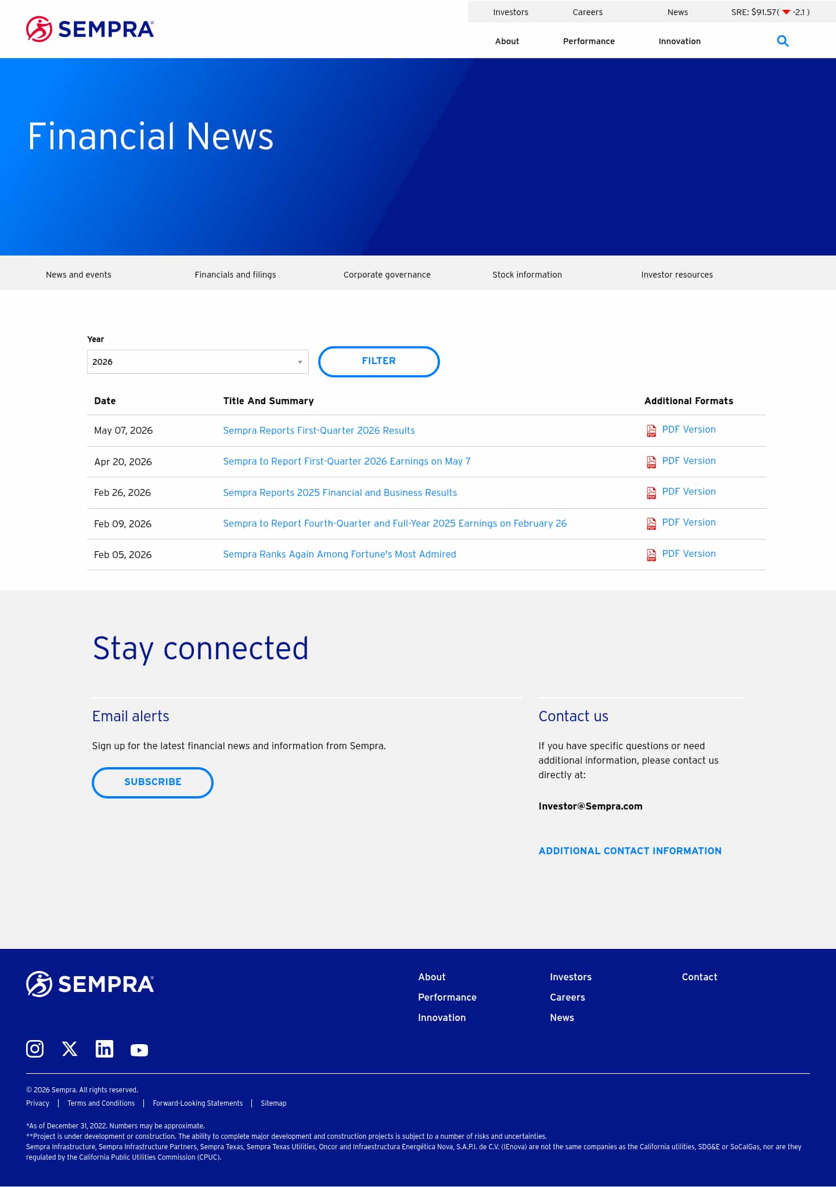Open the Terms and Conditions footer link
The height and width of the screenshot is (1187, 836).
[101, 1103]
